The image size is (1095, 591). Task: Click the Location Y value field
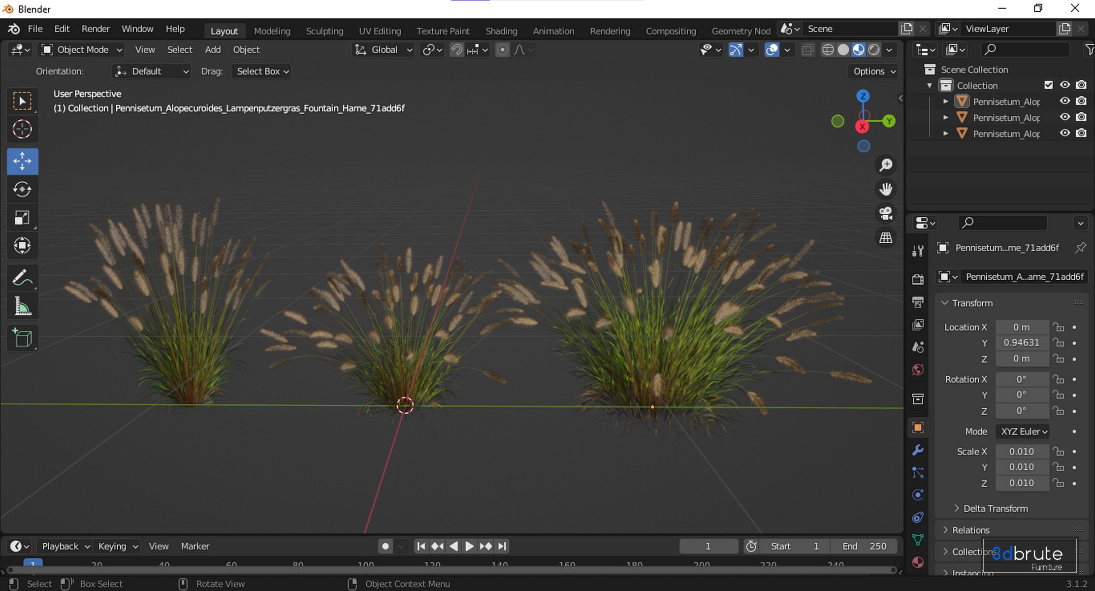(x=1021, y=343)
